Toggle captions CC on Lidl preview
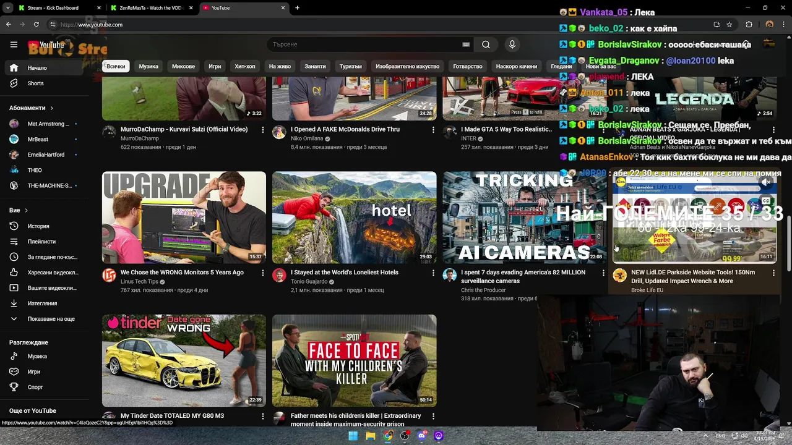The width and height of the screenshot is (792, 445). [767, 201]
